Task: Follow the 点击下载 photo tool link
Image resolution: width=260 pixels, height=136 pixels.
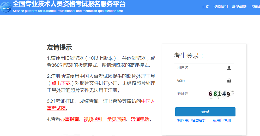Action: coord(61,83)
